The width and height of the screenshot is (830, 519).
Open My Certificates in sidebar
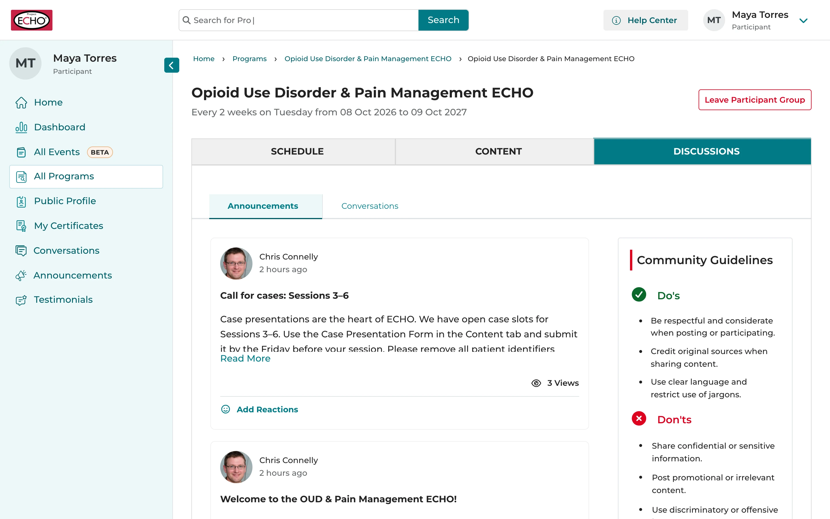coord(69,226)
